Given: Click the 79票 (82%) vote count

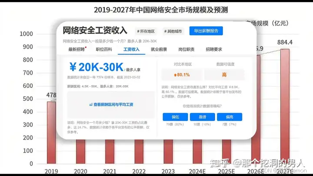Looking at the screenshot, I should pyautogui.click(x=175, y=124).
